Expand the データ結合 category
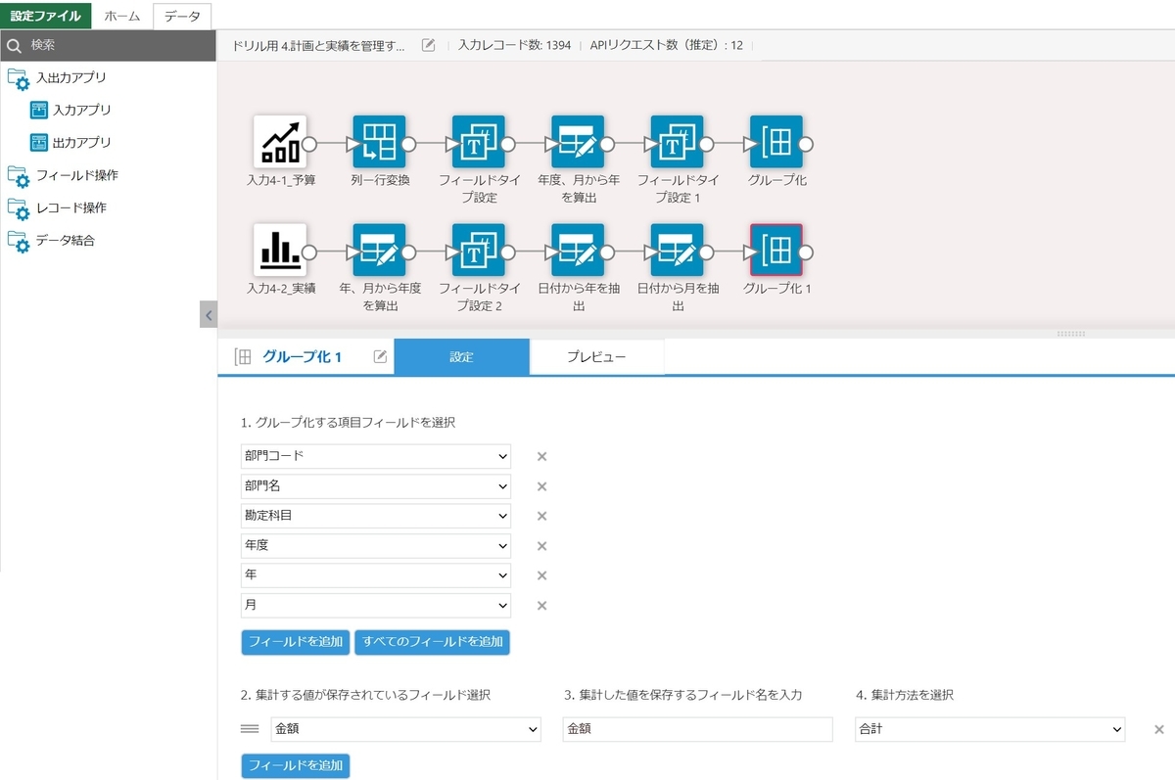This screenshot has width=1175, height=780. [51, 240]
